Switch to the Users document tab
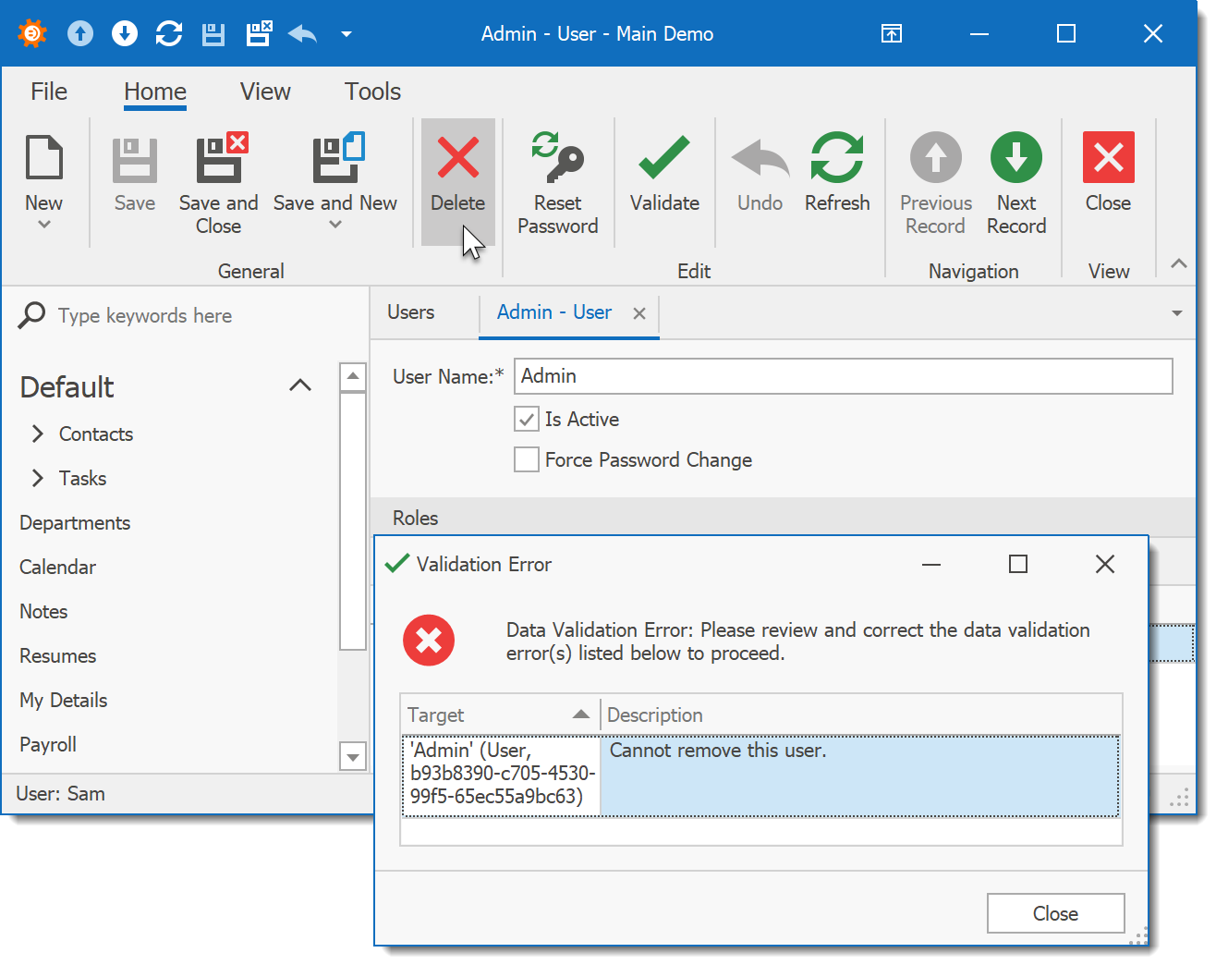Screen dimensions: 1216x965 (x=411, y=312)
